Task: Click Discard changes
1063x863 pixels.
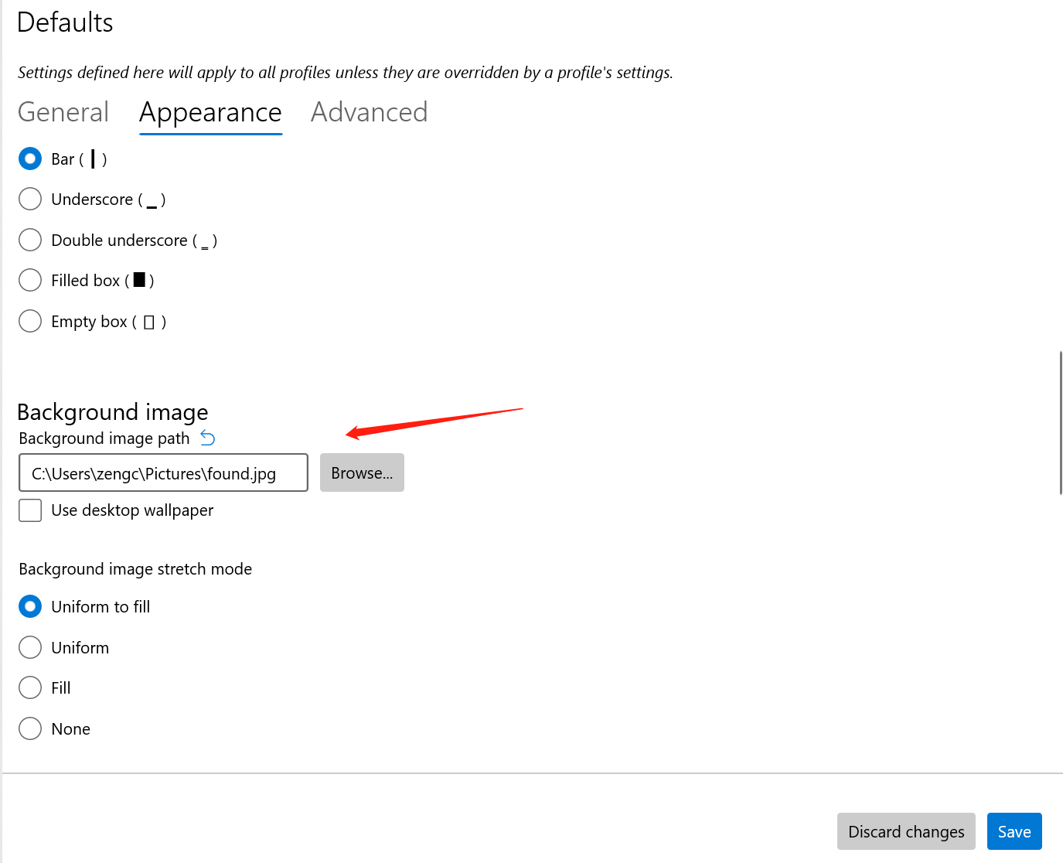Action: (x=906, y=831)
